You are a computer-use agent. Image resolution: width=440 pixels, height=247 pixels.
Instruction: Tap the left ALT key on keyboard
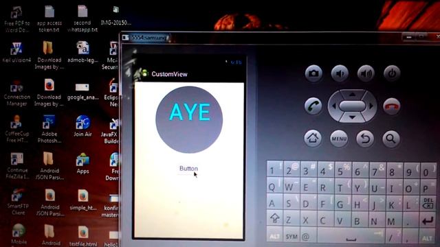coord(275,237)
